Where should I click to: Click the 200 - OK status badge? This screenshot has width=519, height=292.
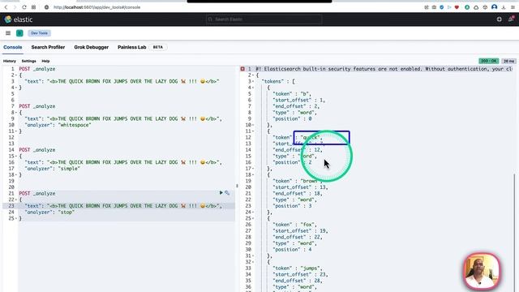[488, 62]
